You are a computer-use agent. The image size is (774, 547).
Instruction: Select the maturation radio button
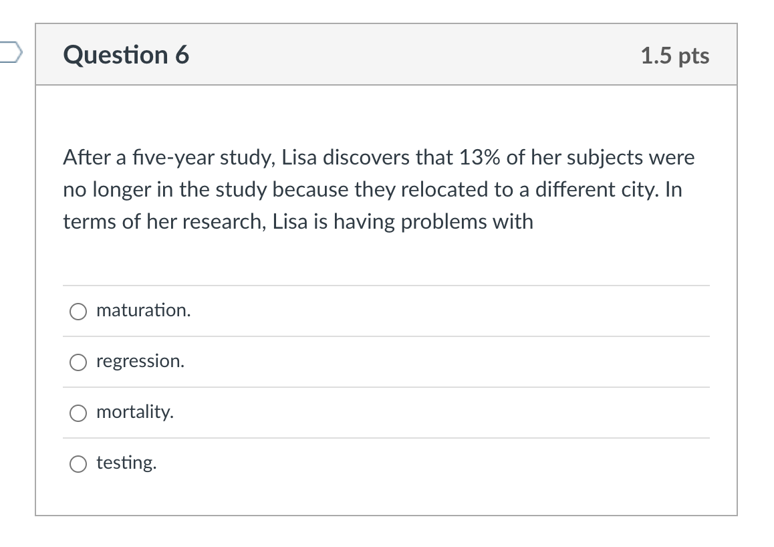pyautogui.click(x=78, y=312)
